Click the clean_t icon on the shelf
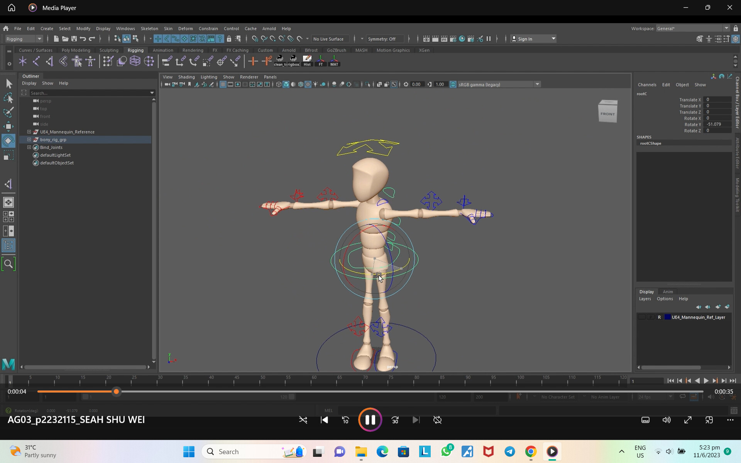741x463 pixels. coord(279,61)
